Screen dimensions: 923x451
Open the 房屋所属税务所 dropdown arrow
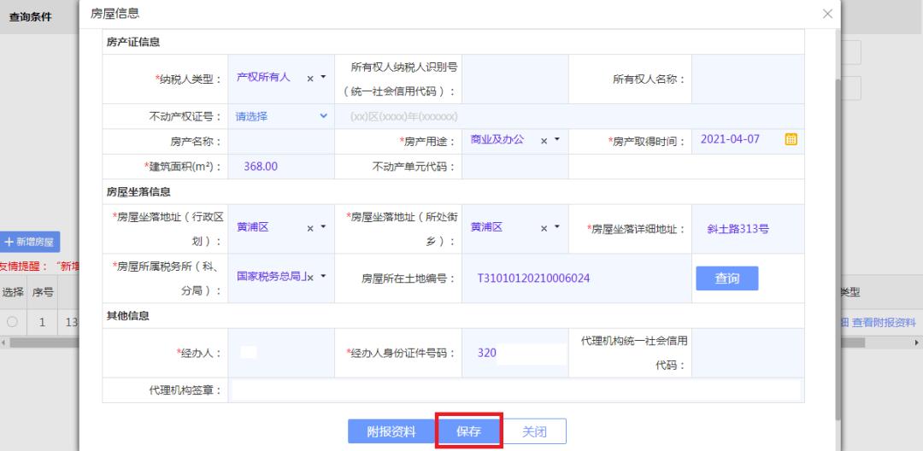[324, 277]
